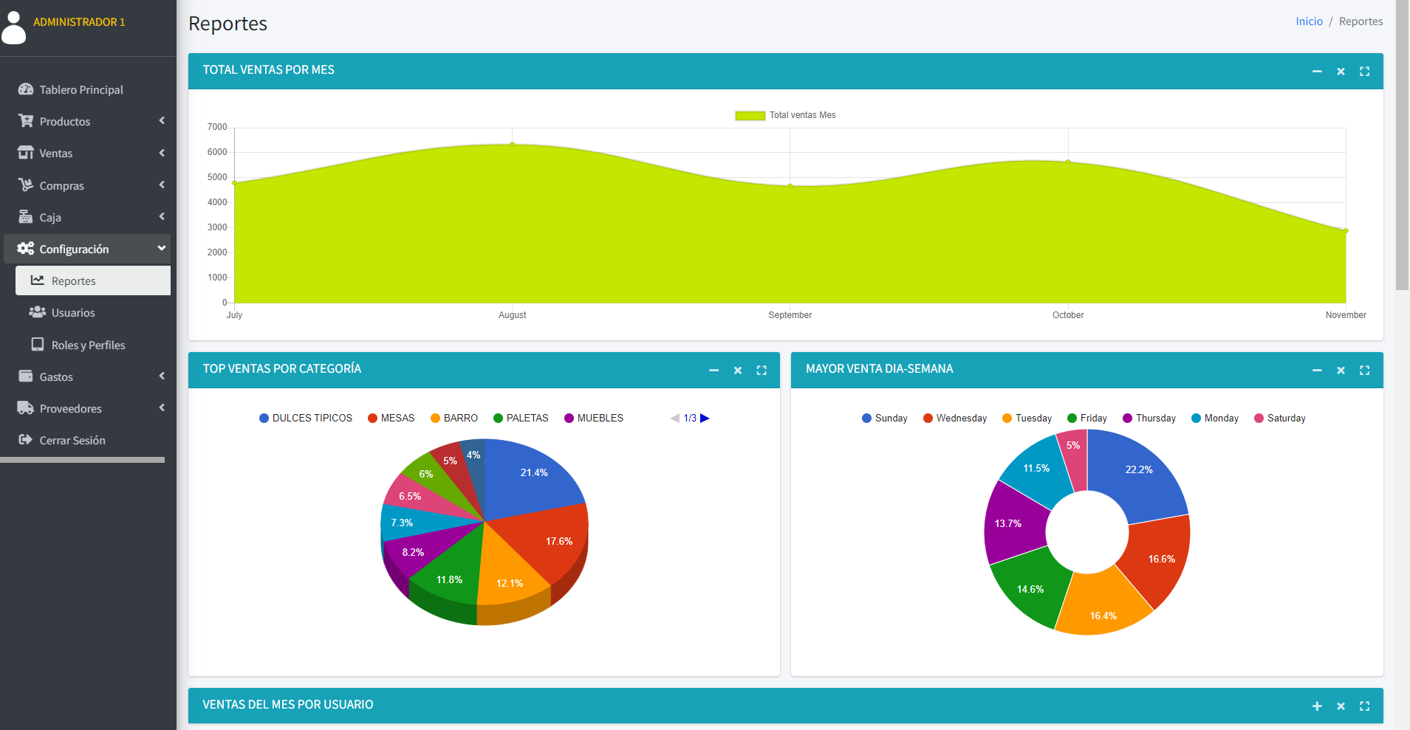This screenshot has width=1410, height=730.
Task: Toggle Saturday legend entry
Action: pyautogui.click(x=1280, y=418)
